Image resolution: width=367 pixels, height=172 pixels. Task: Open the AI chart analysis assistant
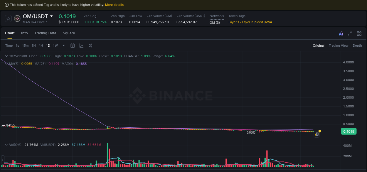(x=341, y=33)
